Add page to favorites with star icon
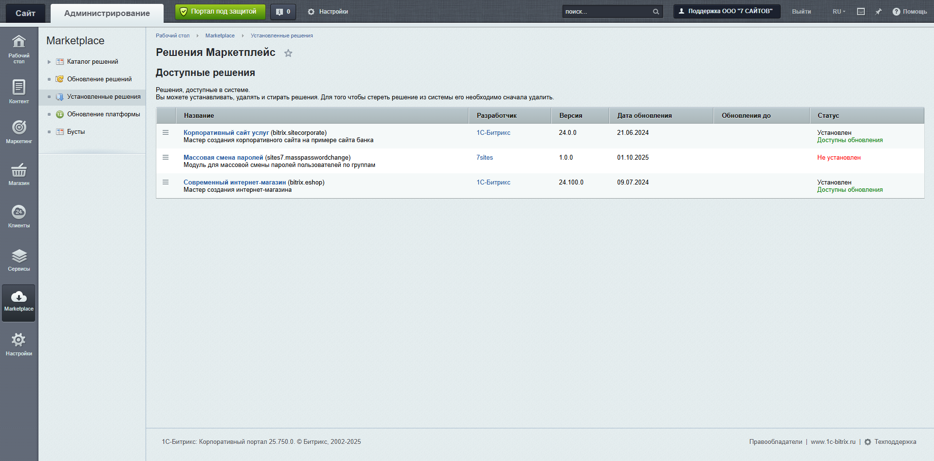This screenshot has height=461, width=934. [x=288, y=53]
